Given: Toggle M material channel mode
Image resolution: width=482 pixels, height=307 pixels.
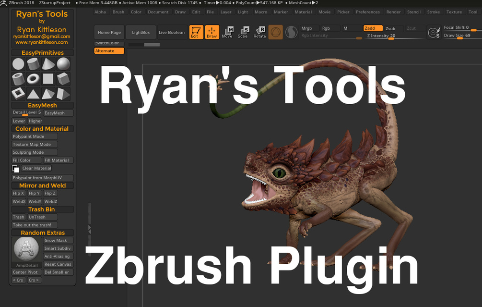Looking at the screenshot, I should pos(352,28).
